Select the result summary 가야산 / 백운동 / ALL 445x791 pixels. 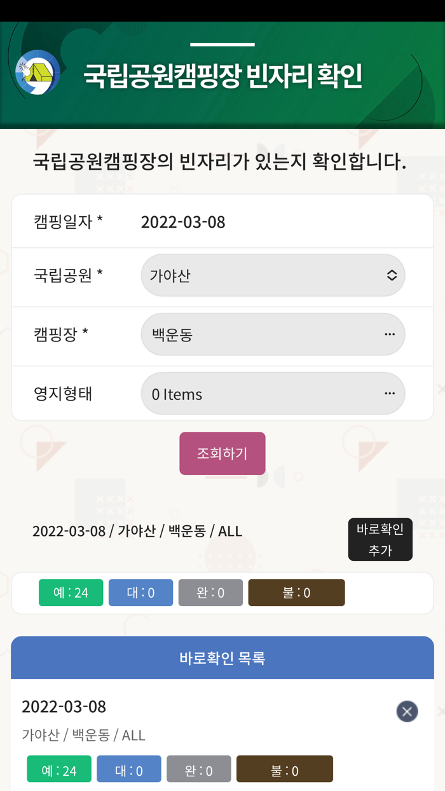[x=137, y=532]
